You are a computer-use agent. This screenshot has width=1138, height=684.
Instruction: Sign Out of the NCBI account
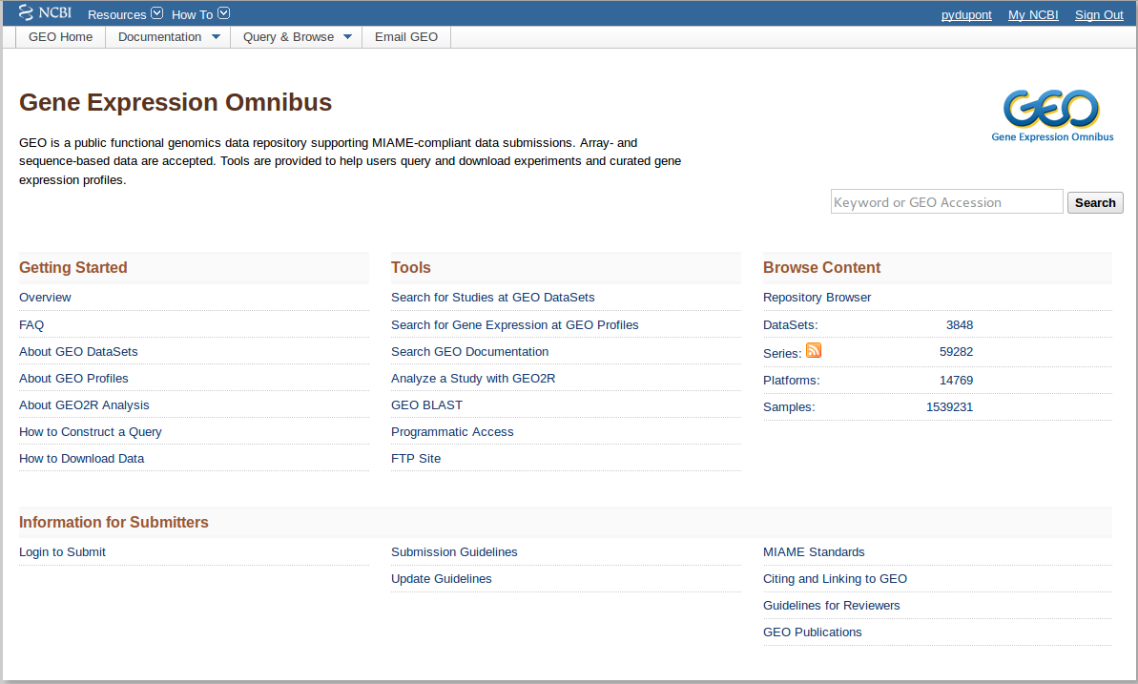pyautogui.click(x=1099, y=14)
